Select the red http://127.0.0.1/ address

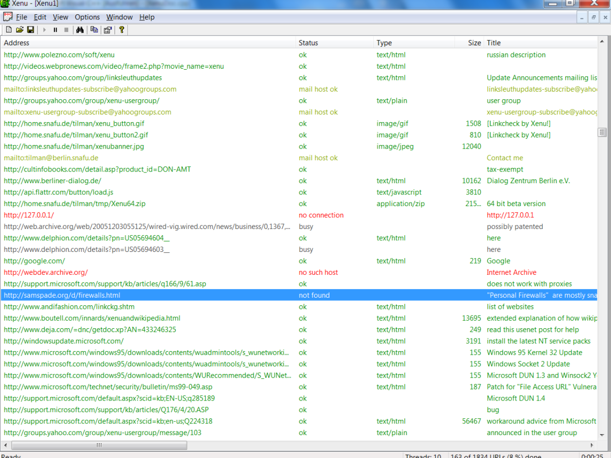(x=29, y=215)
